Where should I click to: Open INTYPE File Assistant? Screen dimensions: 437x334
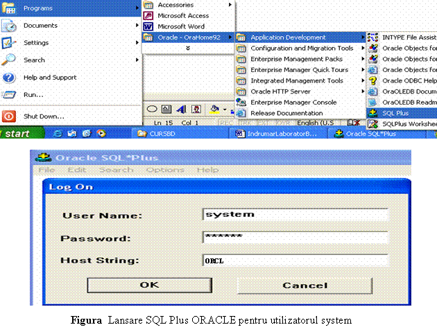click(402, 37)
